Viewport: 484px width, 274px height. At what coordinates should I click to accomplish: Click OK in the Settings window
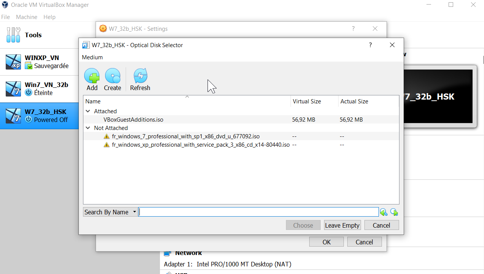coord(327,242)
